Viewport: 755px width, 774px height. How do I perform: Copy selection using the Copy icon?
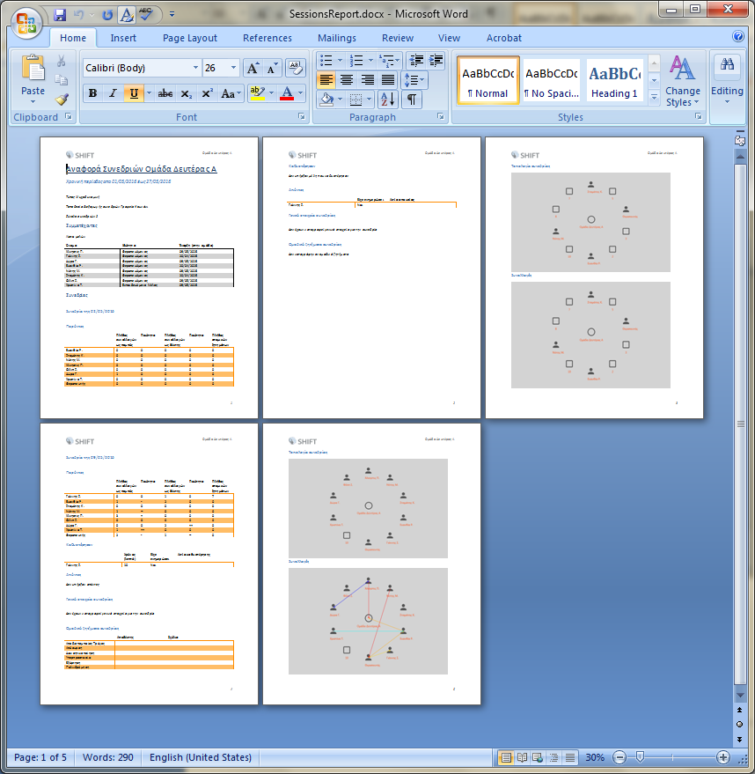click(61, 80)
